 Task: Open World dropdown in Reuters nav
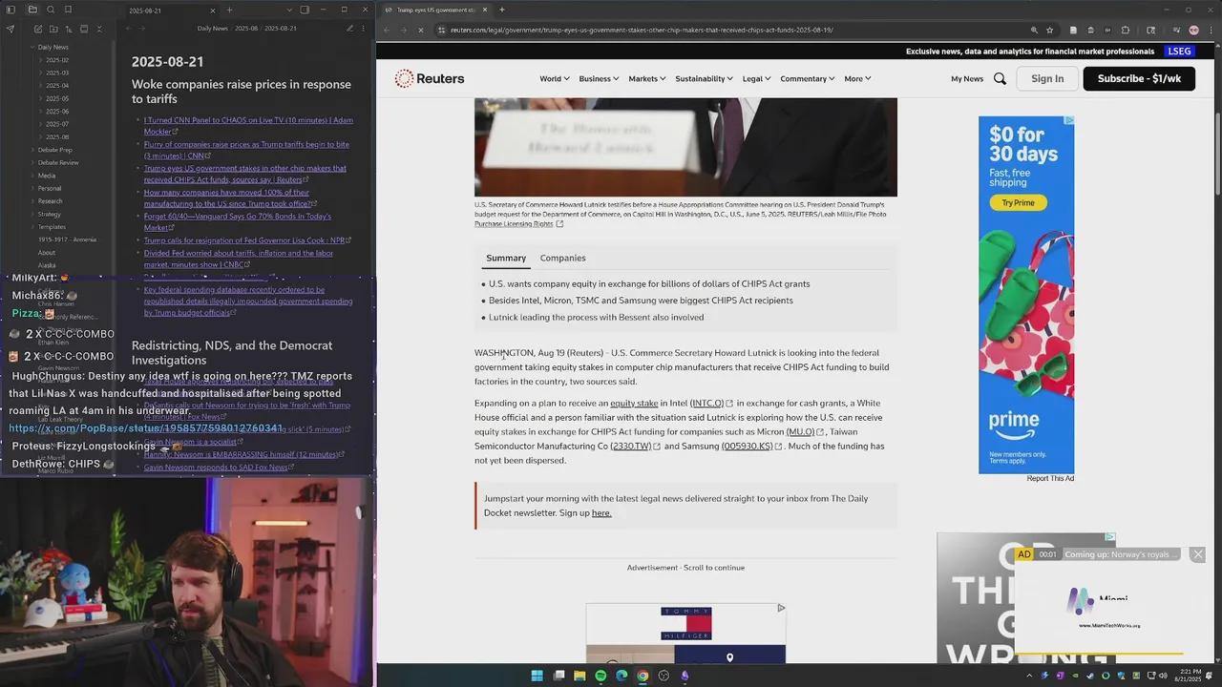tap(555, 78)
